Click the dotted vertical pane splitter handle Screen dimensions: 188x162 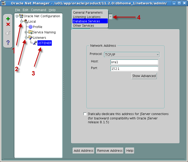point(64,85)
